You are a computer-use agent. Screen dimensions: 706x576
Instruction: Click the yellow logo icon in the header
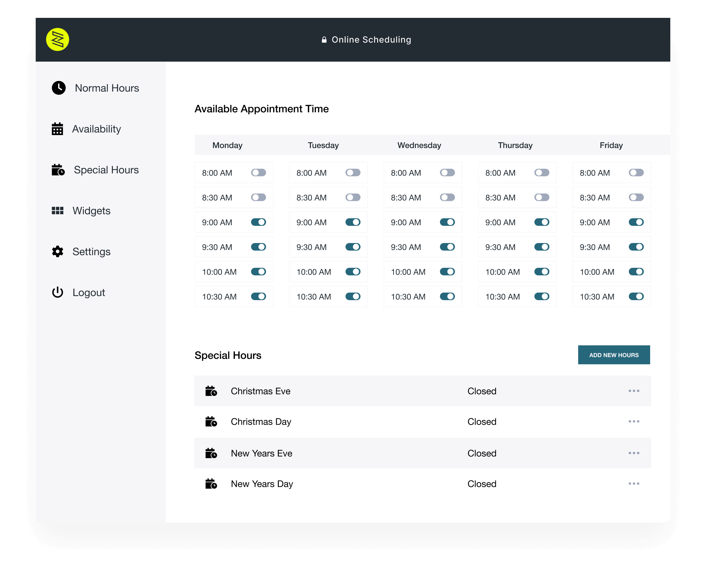click(x=57, y=39)
